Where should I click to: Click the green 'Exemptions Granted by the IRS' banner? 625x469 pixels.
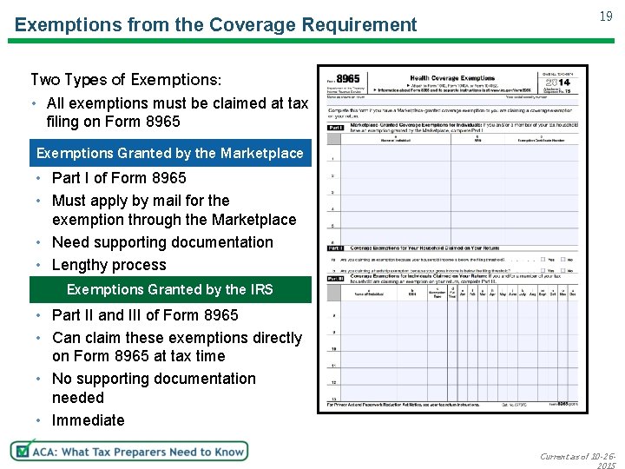(170, 289)
